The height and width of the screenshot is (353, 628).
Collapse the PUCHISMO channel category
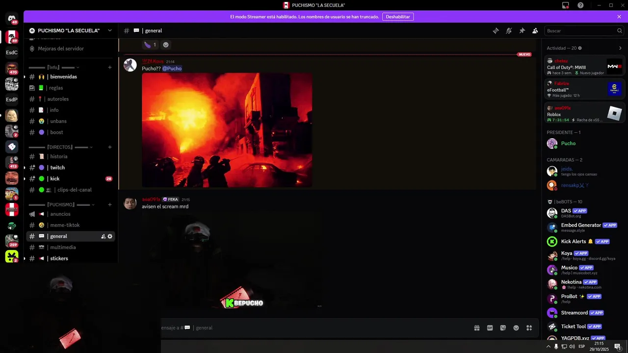pyautogui.click(x=62, y=204)
